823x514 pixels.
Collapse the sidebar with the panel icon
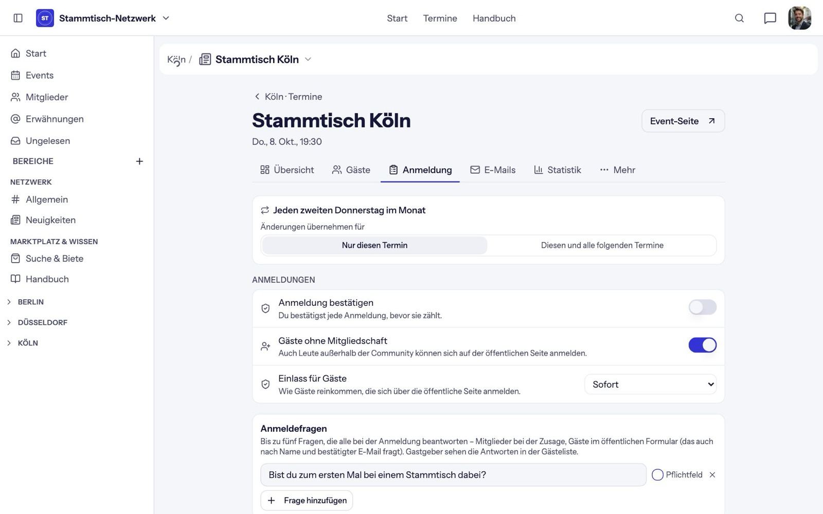tap(18, 18)
